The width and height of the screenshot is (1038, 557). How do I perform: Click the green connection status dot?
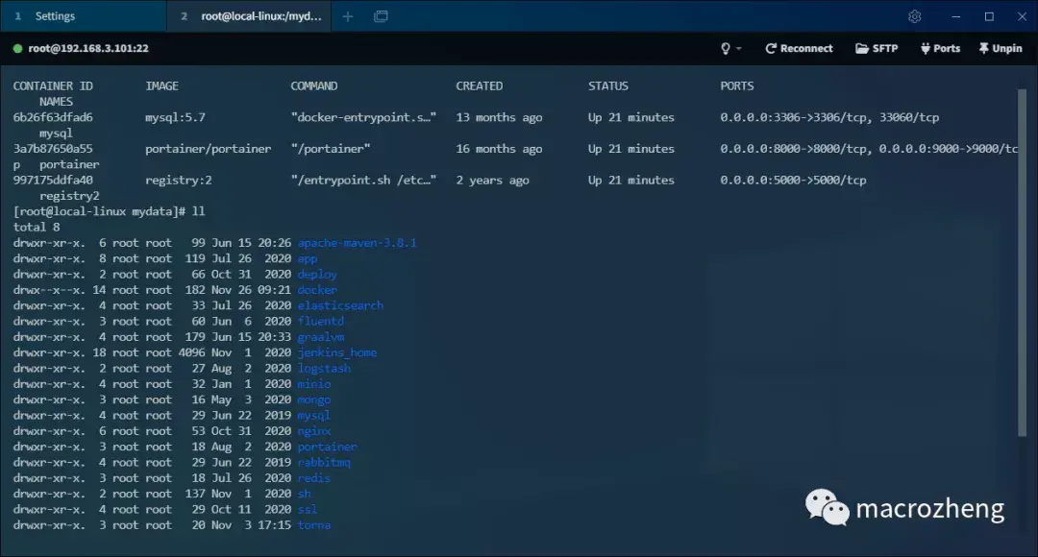[18, 48]
